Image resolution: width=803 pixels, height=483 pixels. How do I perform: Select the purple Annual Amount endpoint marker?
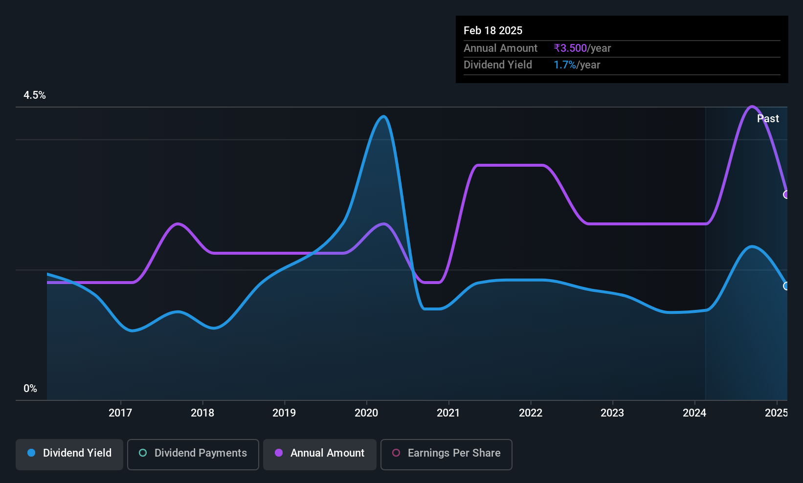tap(786, 195)
